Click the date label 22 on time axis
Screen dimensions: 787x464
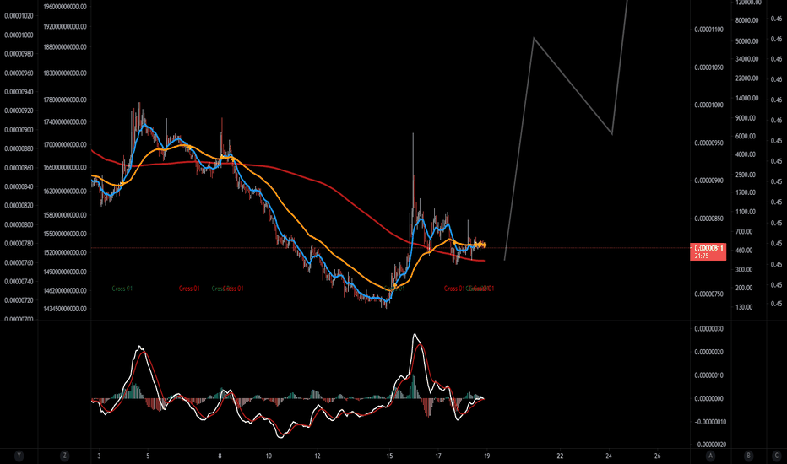point(560,456)
